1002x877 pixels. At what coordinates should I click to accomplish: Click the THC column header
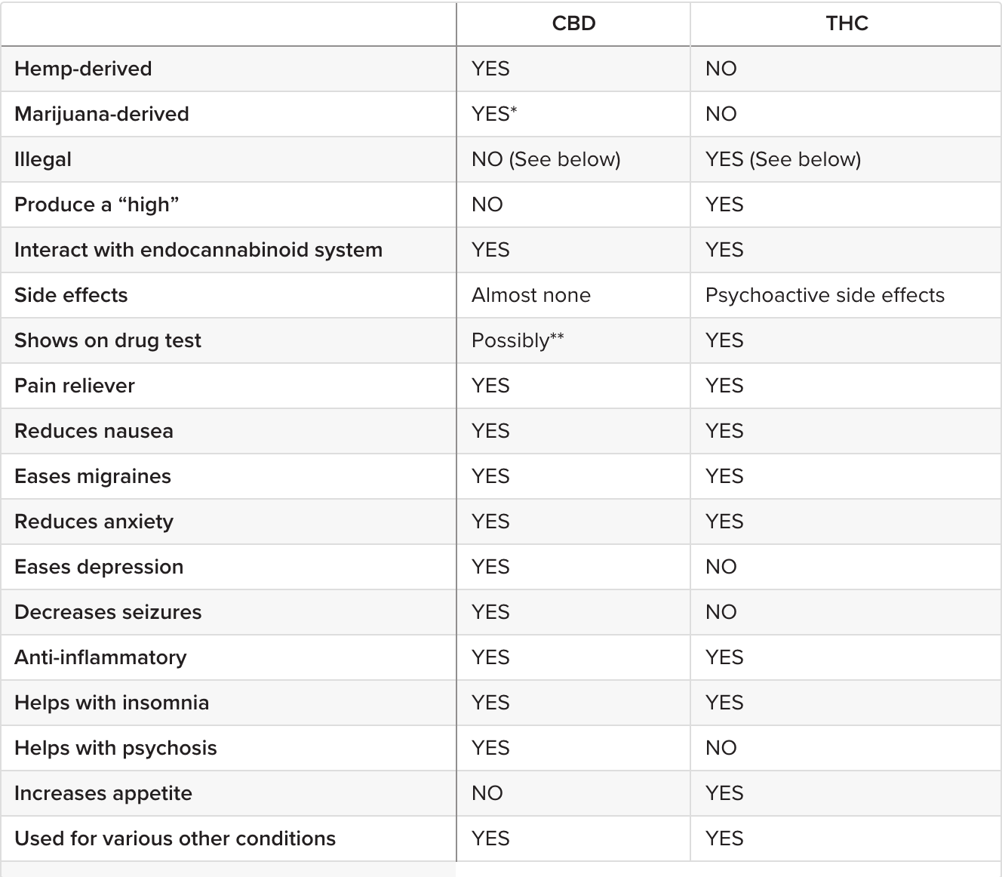tap(847, 23)
